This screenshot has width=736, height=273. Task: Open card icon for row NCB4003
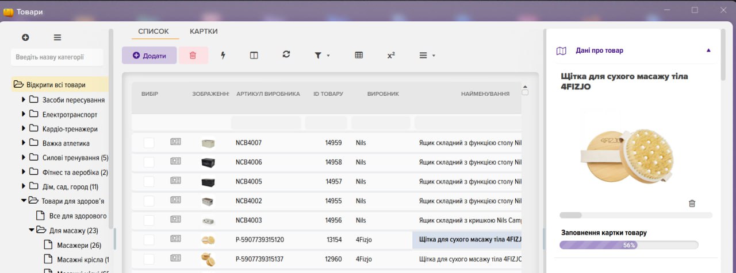click(x=175, y=220)
